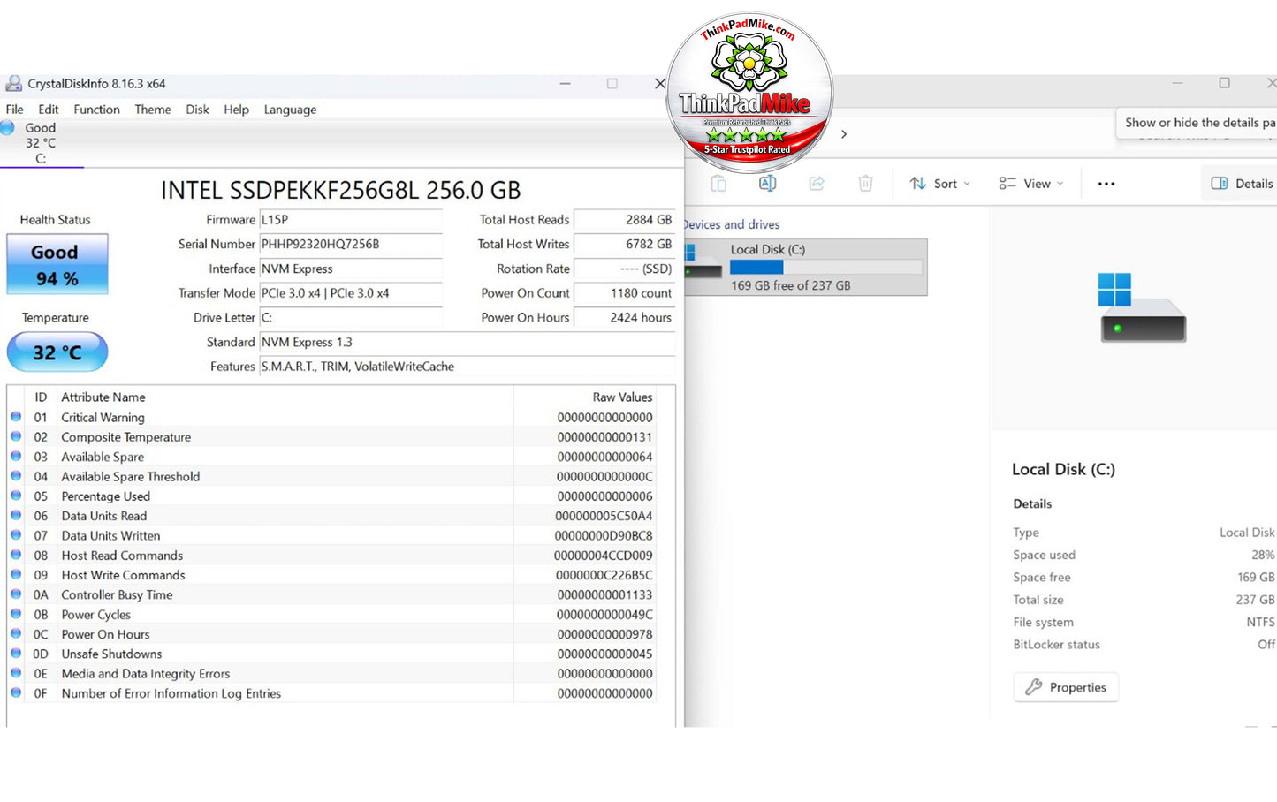Select the C: disk tab showing Good 32 °C

point(41,143)
